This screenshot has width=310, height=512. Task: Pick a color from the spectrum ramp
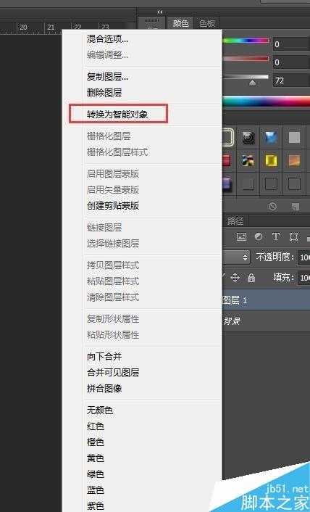(x=267, y=102)
